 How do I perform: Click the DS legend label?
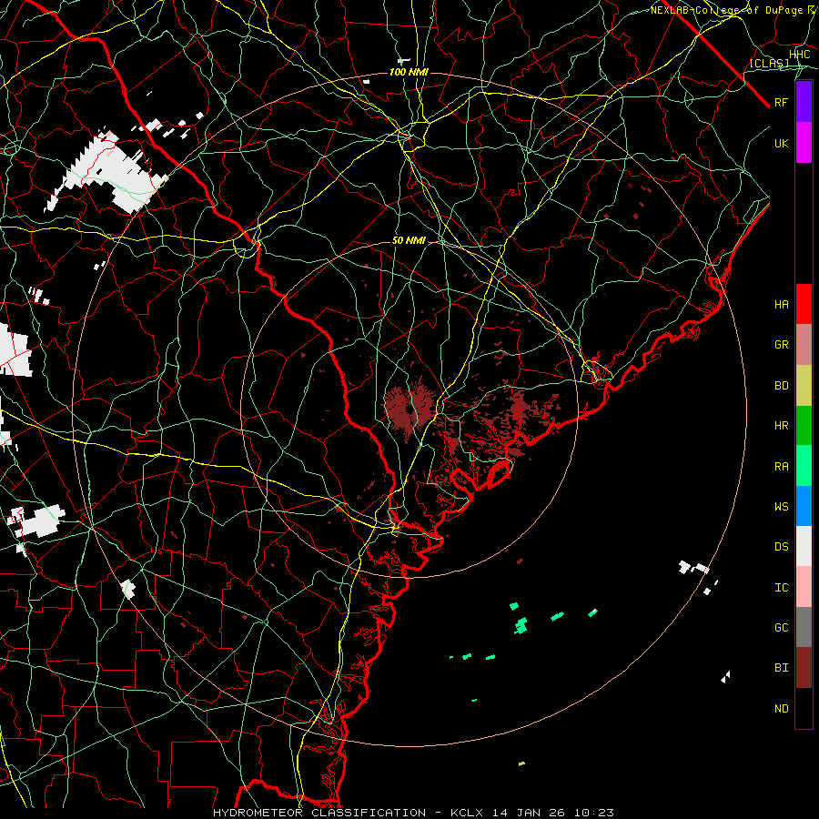coord(781,547)
